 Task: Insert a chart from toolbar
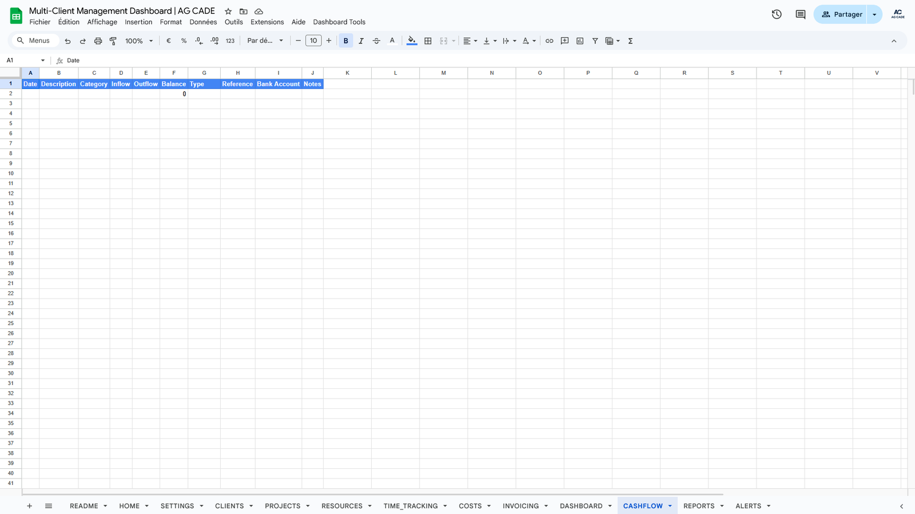coord(580,41)
